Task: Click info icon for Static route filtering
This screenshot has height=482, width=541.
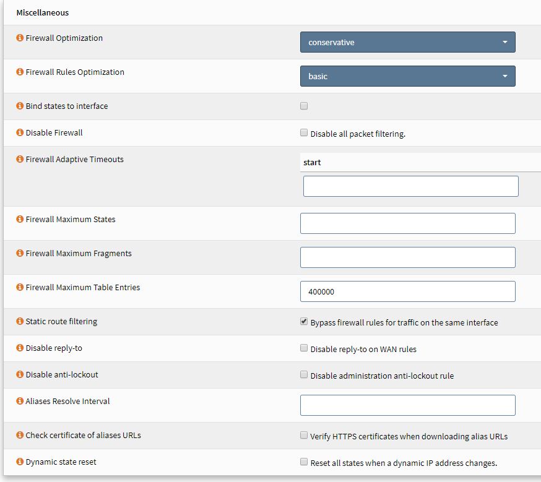Action: click(x=20, y=321)
